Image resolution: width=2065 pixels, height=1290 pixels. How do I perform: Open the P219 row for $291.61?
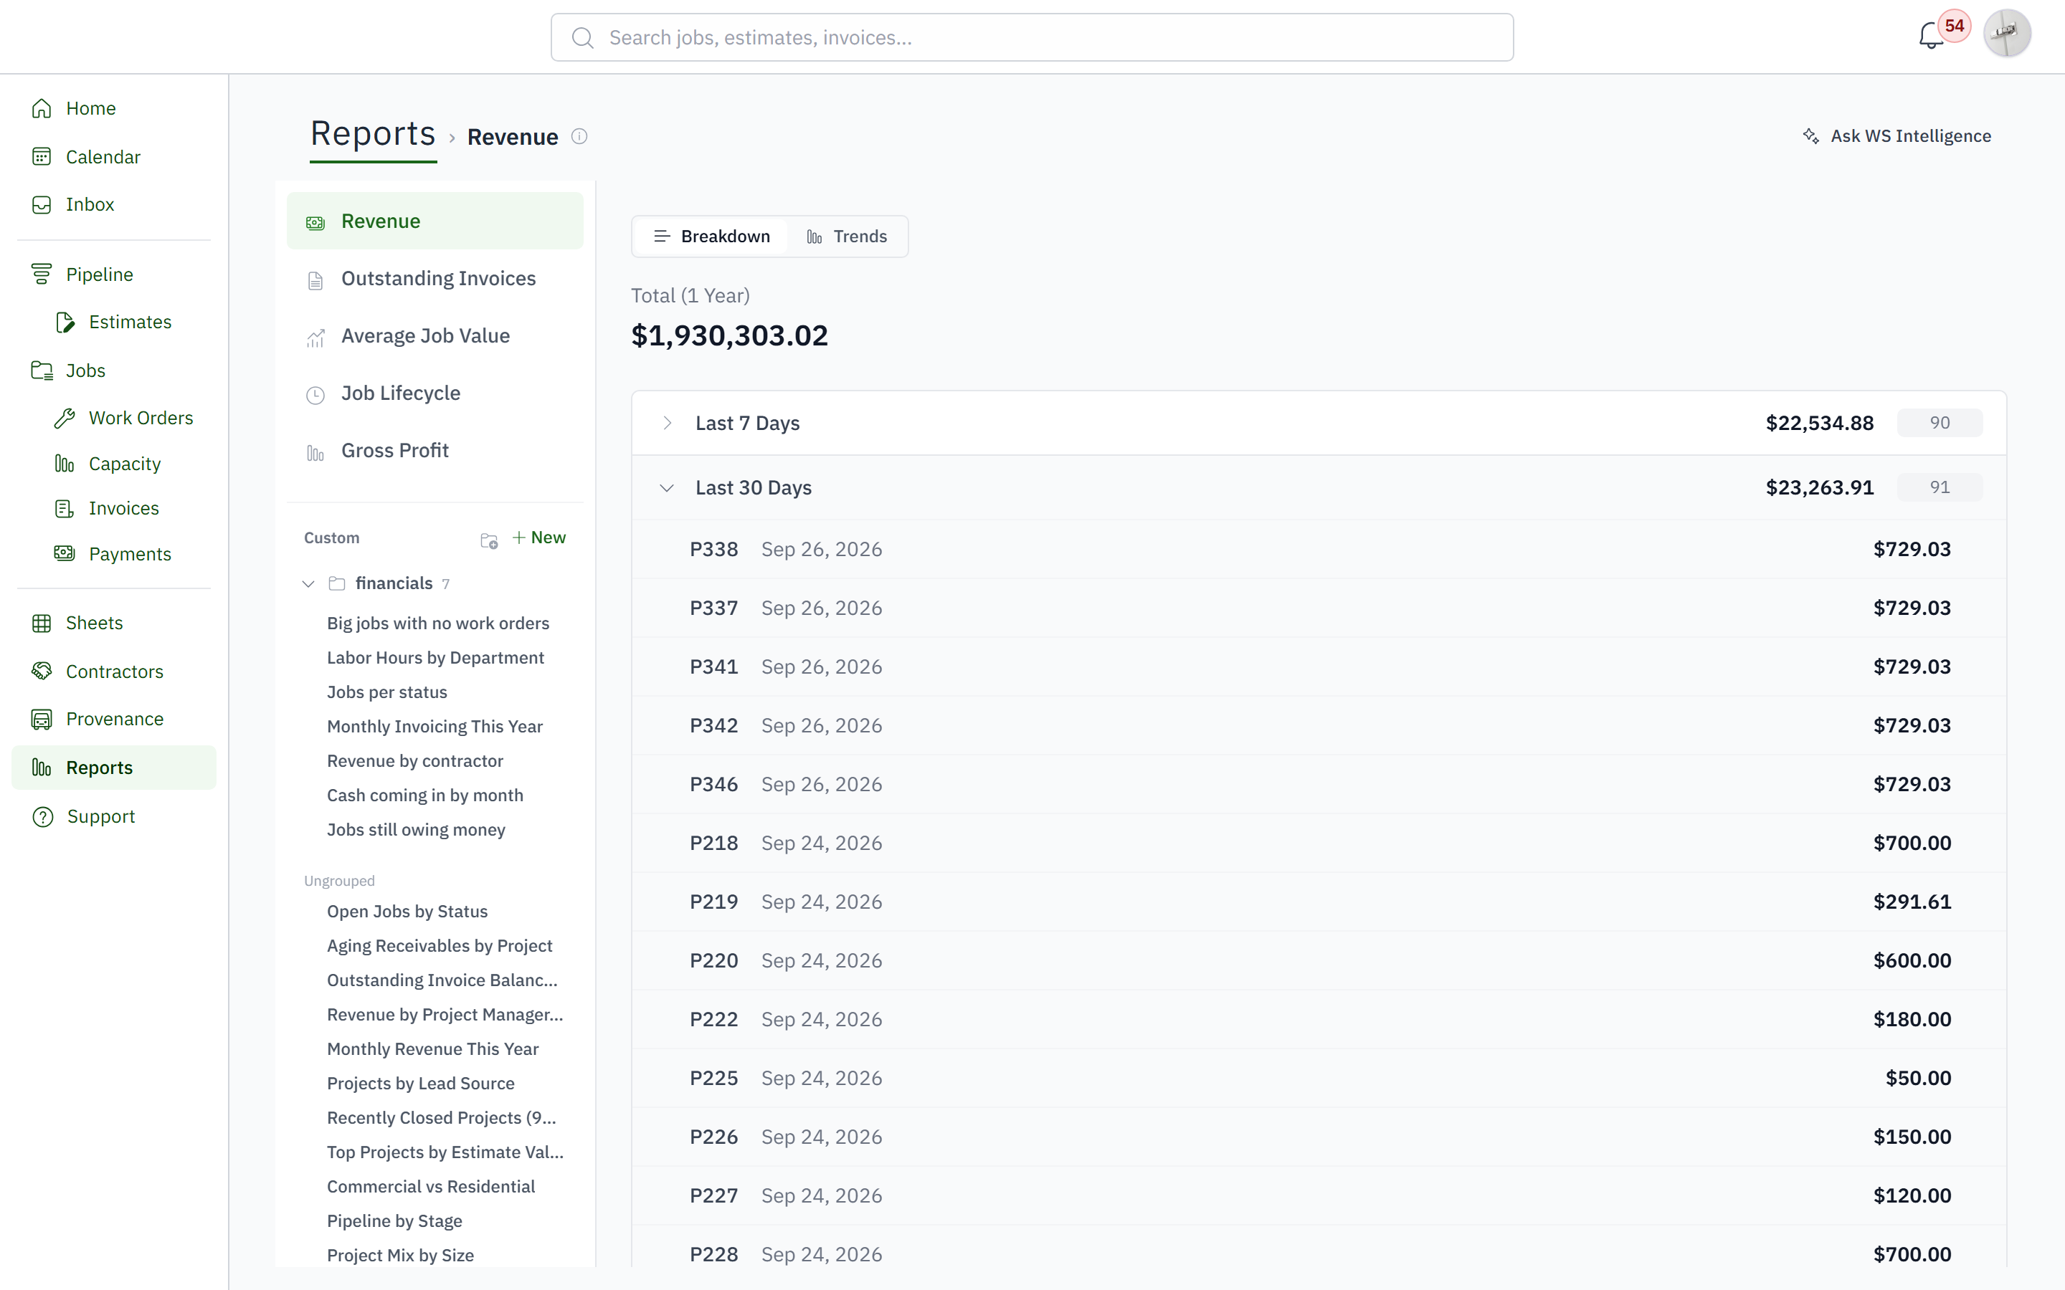(1319, 902)
